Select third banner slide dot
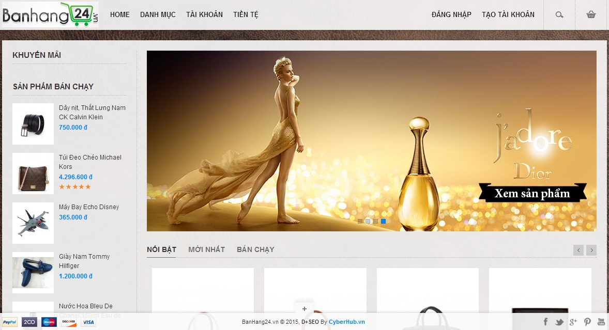Screen dimensions: 609x330 click(x=375, y=222)
